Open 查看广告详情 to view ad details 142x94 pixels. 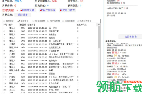[x=48, y=10]
